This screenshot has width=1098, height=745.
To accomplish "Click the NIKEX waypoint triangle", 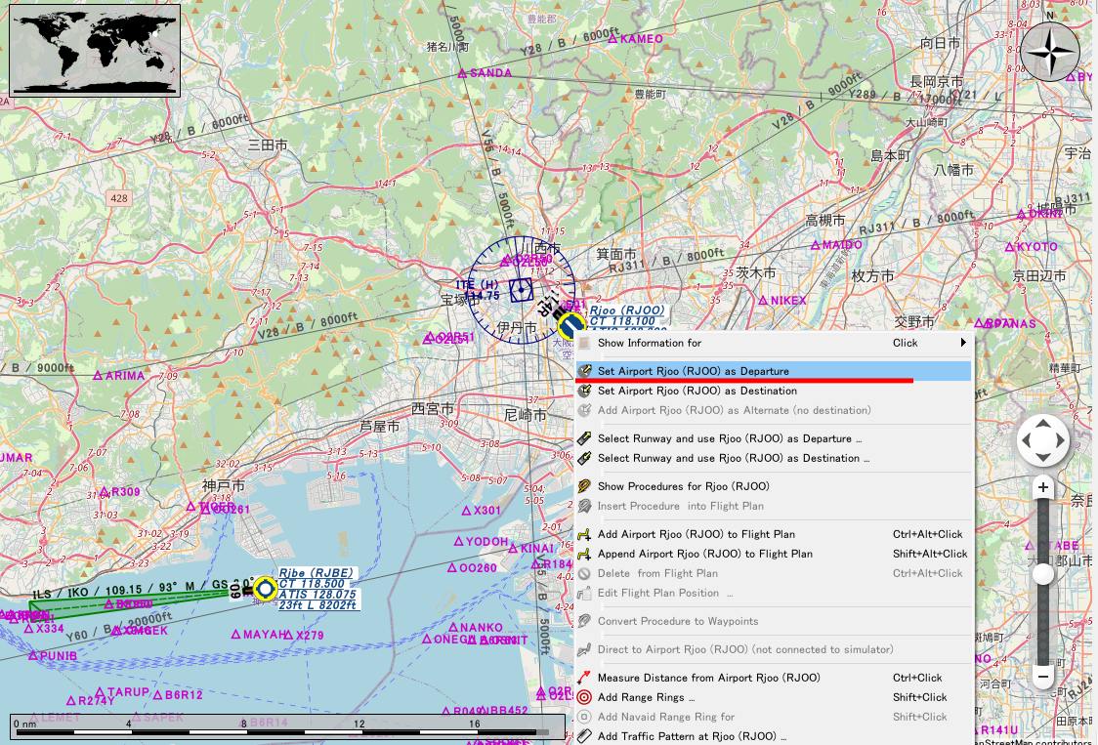I will click(x=763, y=301).
